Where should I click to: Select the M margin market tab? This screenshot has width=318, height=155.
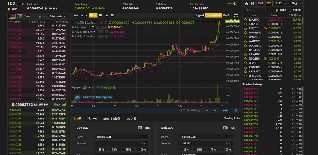253,3
